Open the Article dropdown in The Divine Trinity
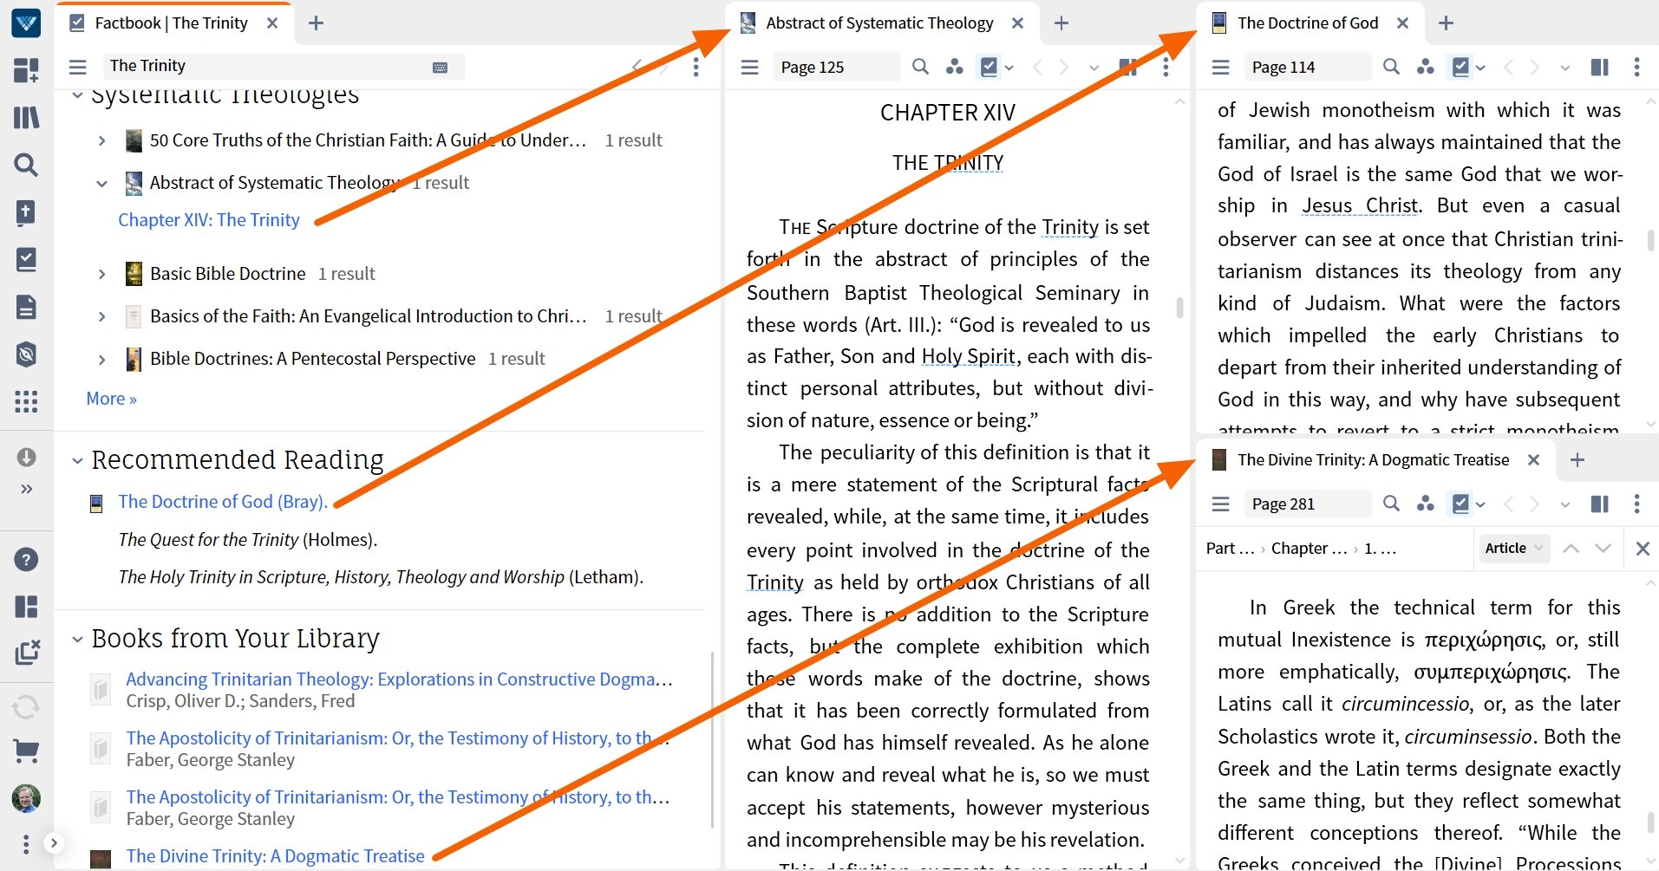1659x871 pixels. (x=1513, y=548)
